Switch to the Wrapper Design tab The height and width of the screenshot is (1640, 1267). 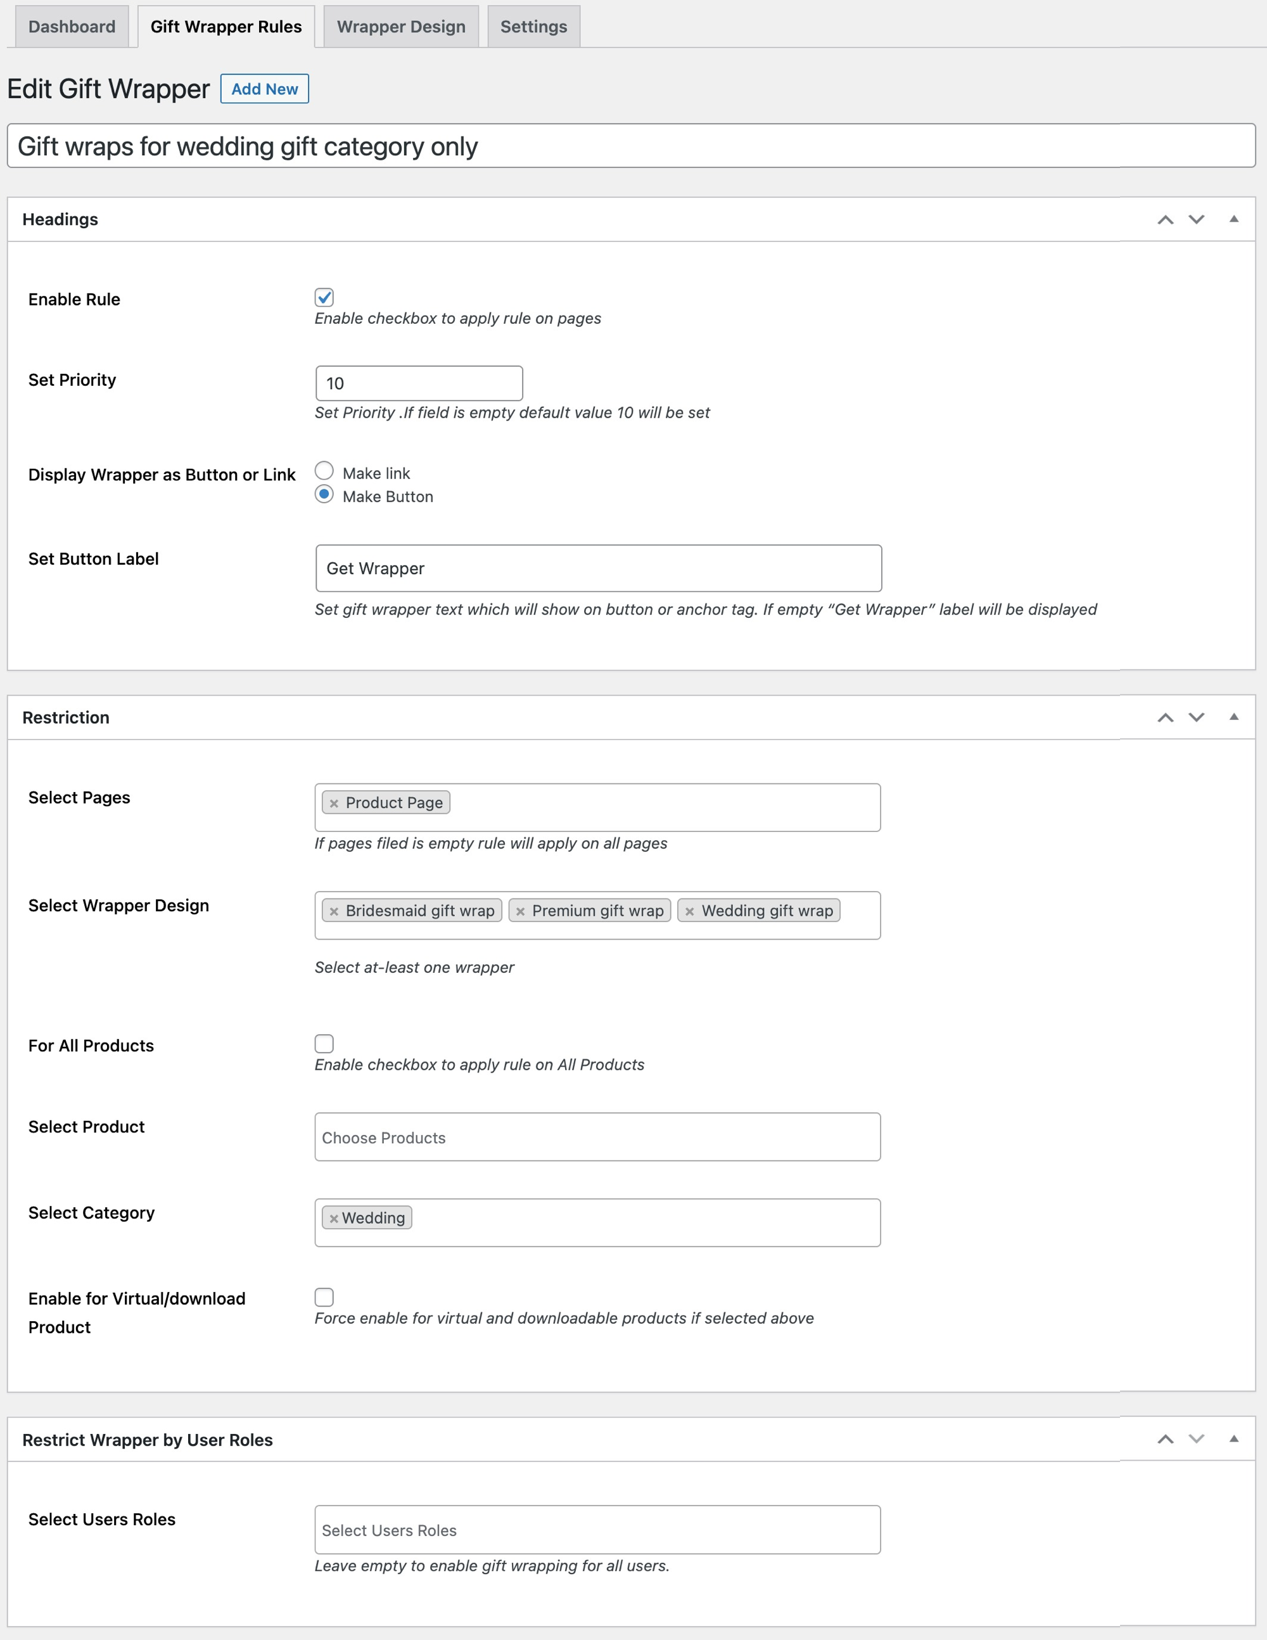tap(401, 26)
